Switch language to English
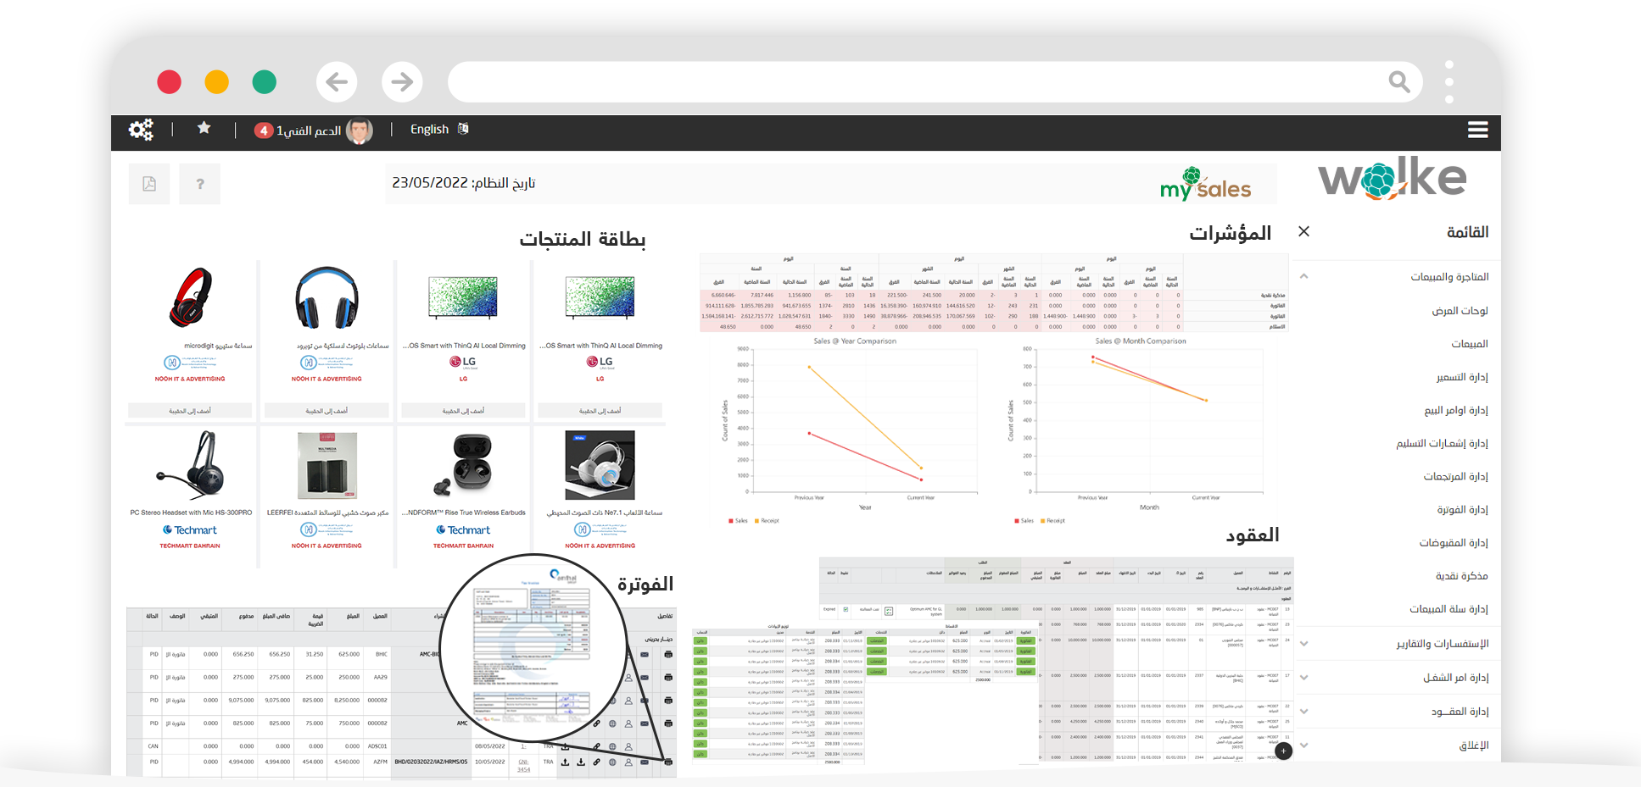Screen dimensions: 1641x787 [x=430, y=130]
